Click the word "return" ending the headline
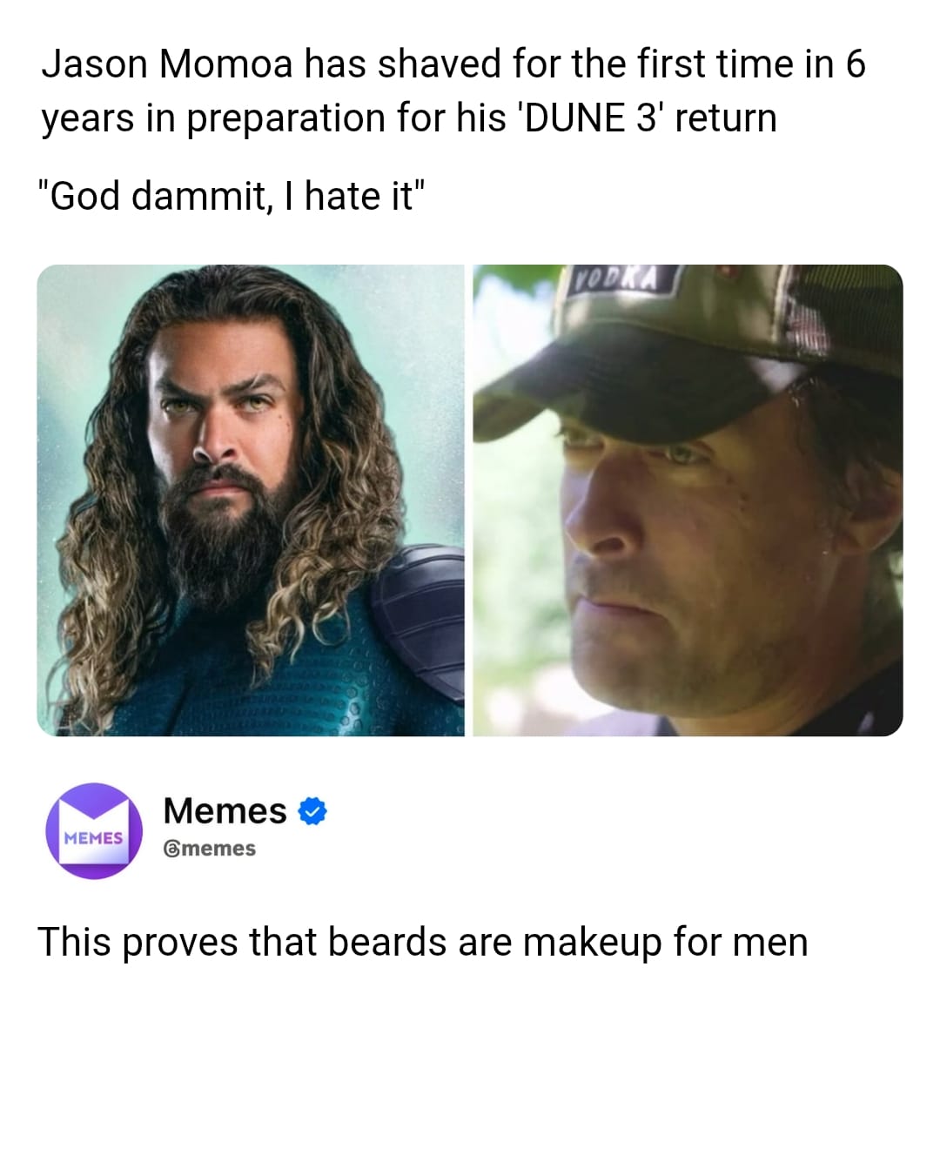This screenshot has height=1175, width=940. [x=725, y=117]
